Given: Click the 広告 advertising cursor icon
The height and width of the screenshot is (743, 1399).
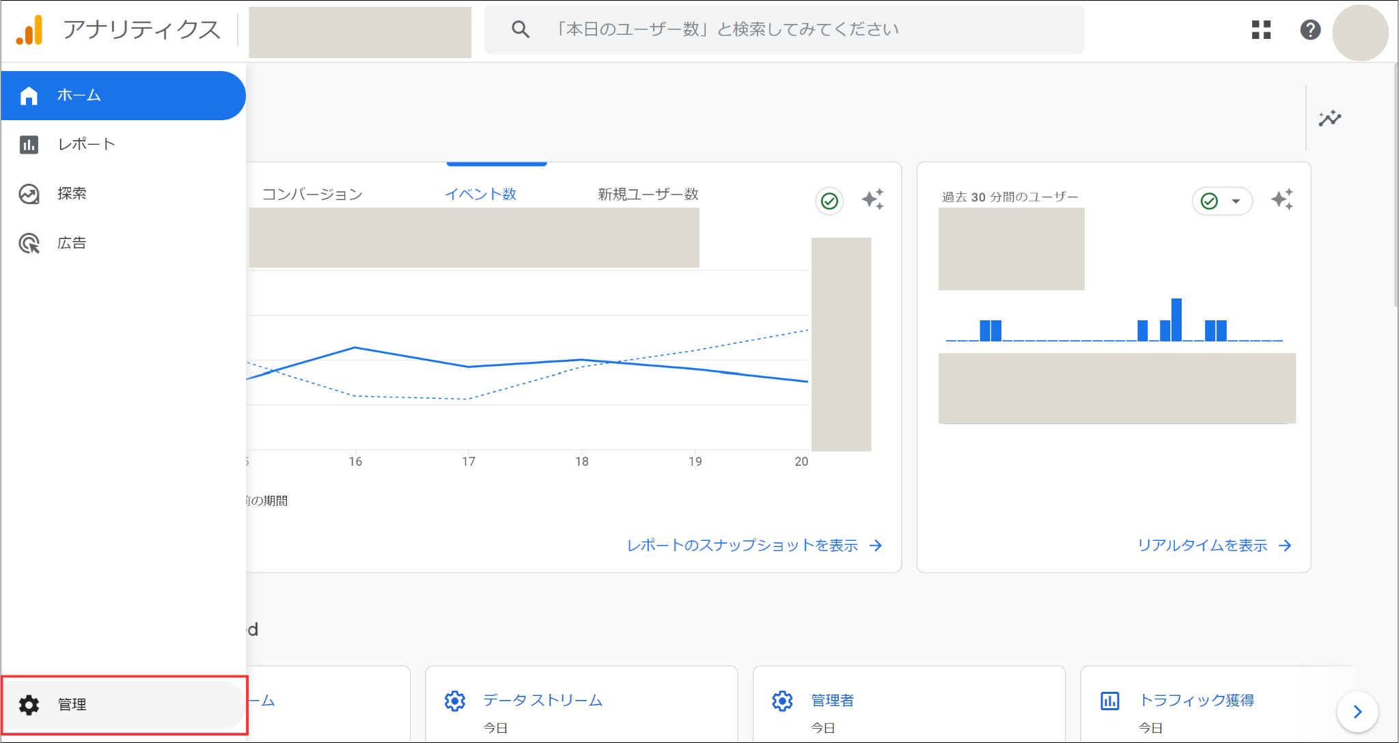Looking at the screenshot, I should pyautogui.click(x=29, y=243).
